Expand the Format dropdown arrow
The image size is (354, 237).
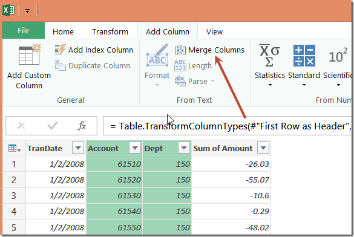[x=157, y=85]
